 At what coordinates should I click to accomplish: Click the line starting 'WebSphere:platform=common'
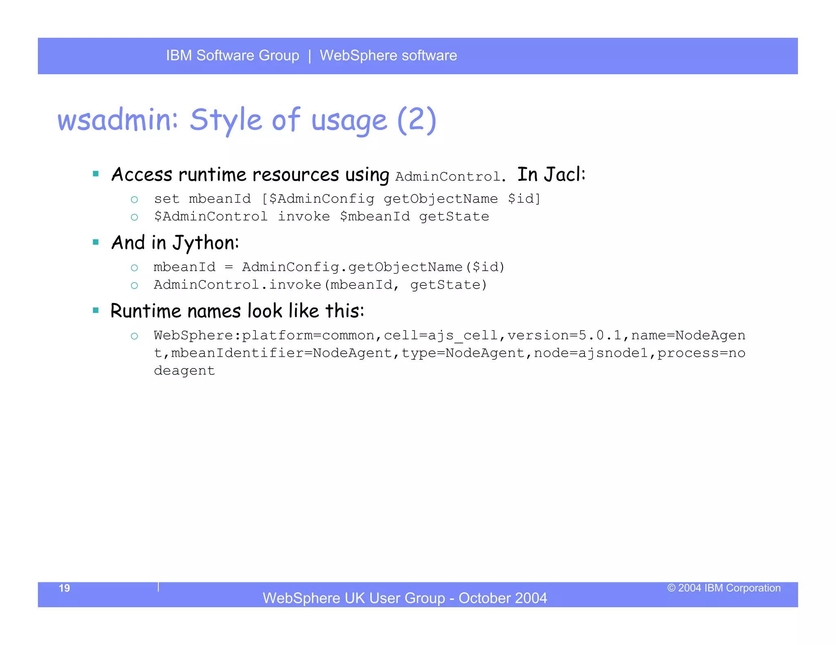coord(450,336)
